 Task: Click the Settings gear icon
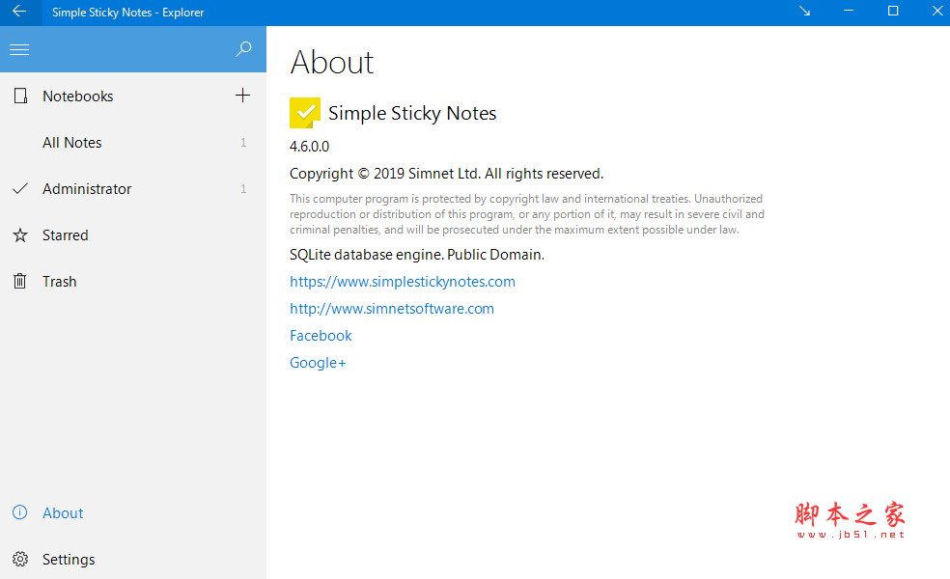point(20,560)
